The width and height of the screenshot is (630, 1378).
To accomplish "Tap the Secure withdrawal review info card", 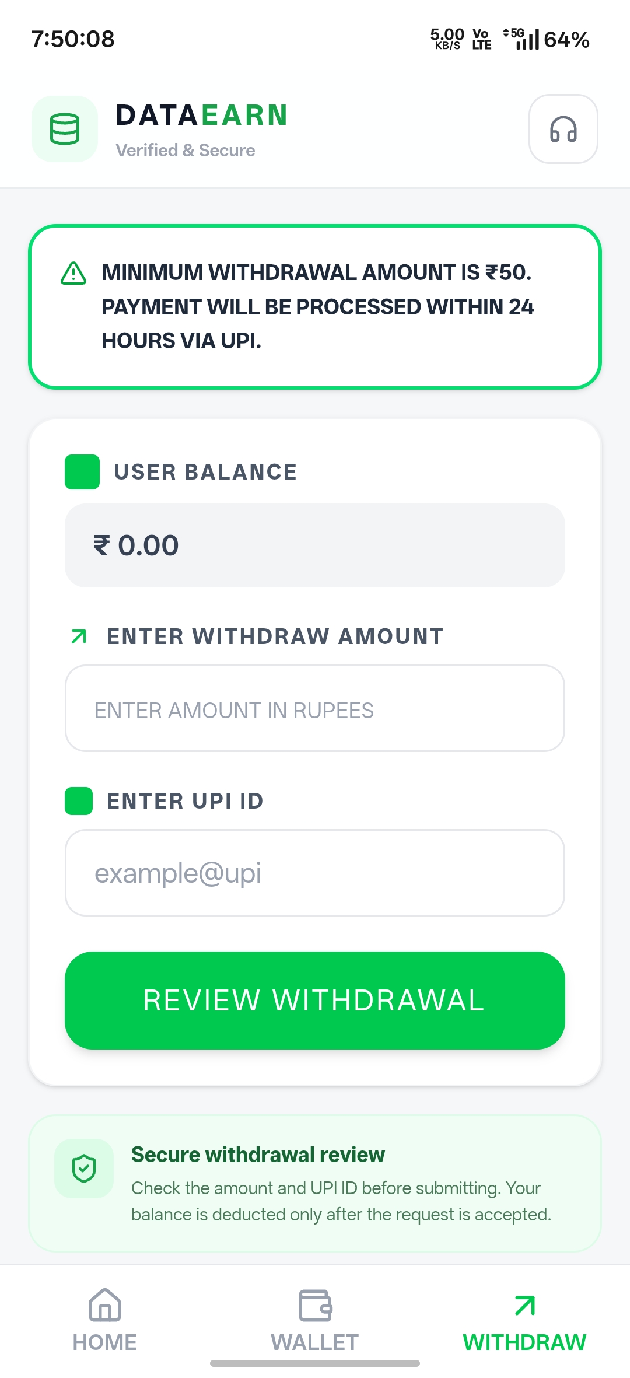I will click(x=315, y=1183).
